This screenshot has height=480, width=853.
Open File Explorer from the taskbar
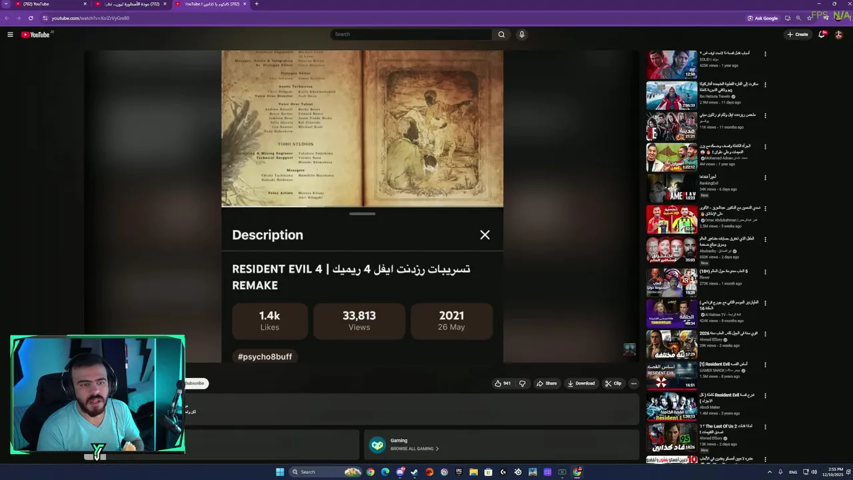pyautogui.click(x=473, y=472)
